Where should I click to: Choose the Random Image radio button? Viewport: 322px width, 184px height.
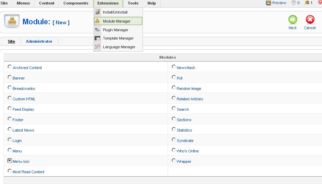174,87
